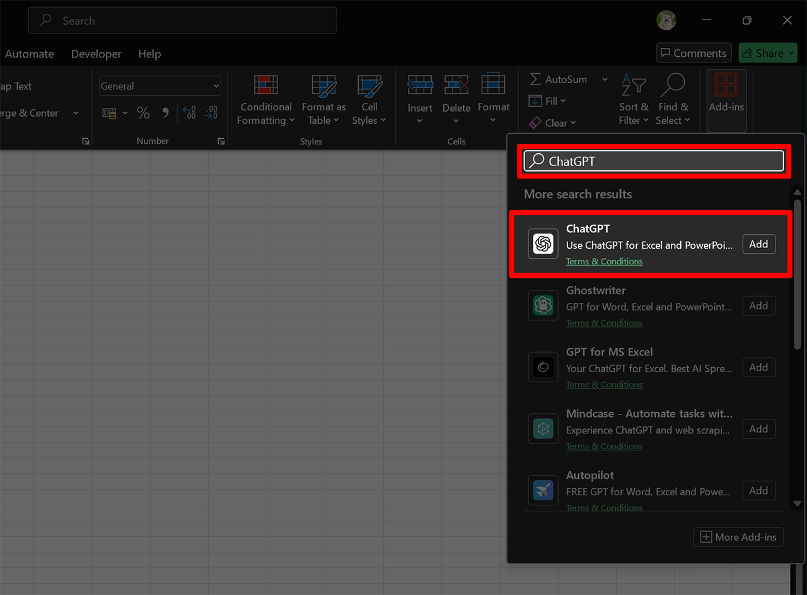The image size is (807, 595).
Task: Open Mindcase Terms & Conditions link
Action: (x=604, y=446)
